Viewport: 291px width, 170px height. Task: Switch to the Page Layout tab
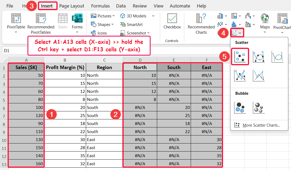[72, 6]
